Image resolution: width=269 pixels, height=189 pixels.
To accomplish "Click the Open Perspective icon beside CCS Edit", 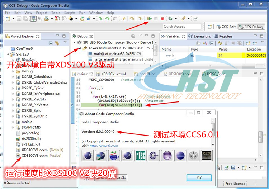I will [210, 27].
